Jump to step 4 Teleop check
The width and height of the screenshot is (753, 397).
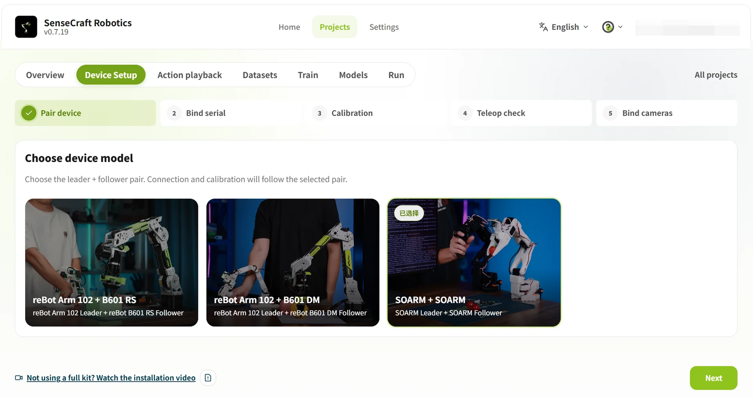(521, 113)
